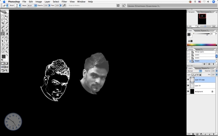Click the Color panel spectrum ramp
The width and height of the screenshot is (218, 136).
(202, 45)
